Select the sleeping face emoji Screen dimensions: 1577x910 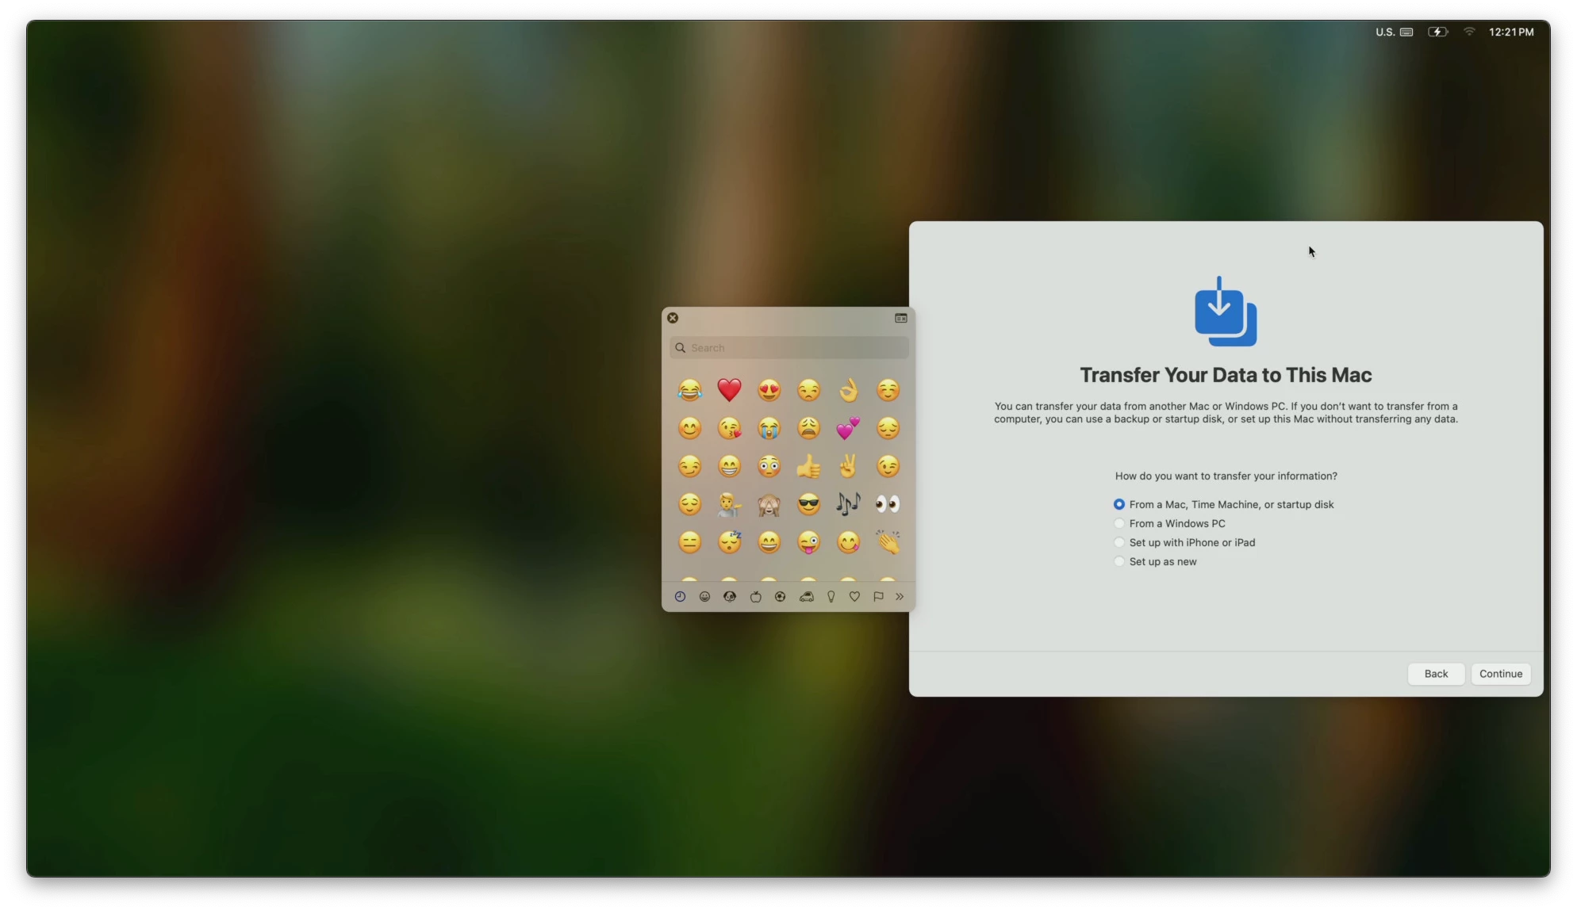tap(729, 542)
